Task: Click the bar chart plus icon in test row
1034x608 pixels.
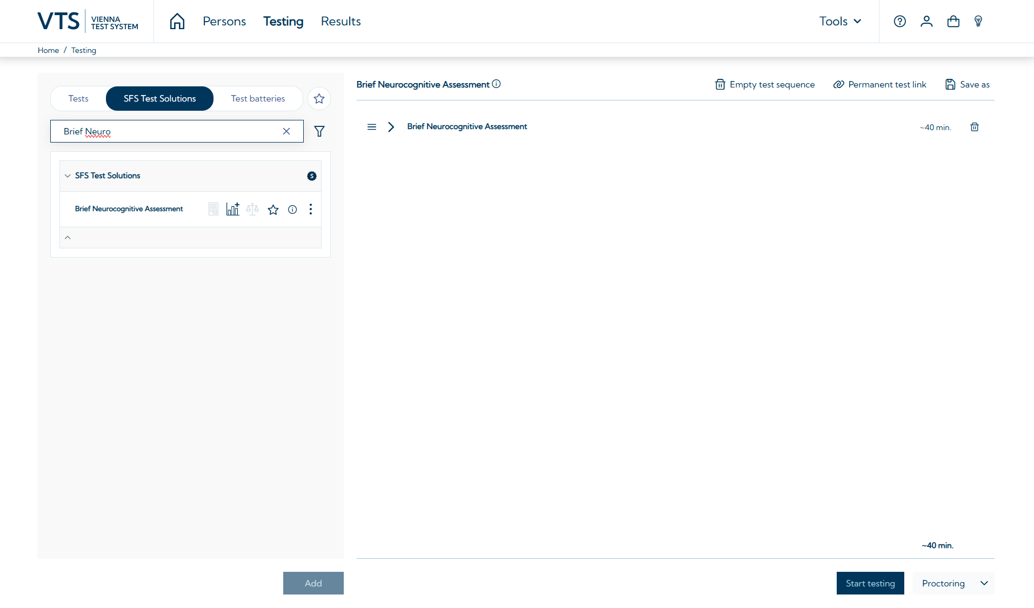Action: [x=233, y=209]
